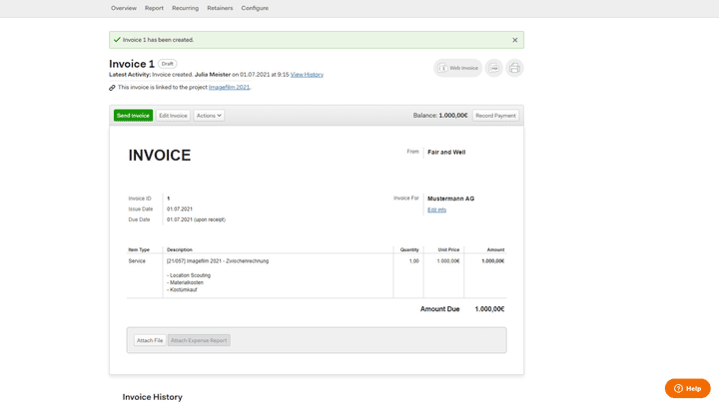Expand the Actions dropdown

click(209, 116)
